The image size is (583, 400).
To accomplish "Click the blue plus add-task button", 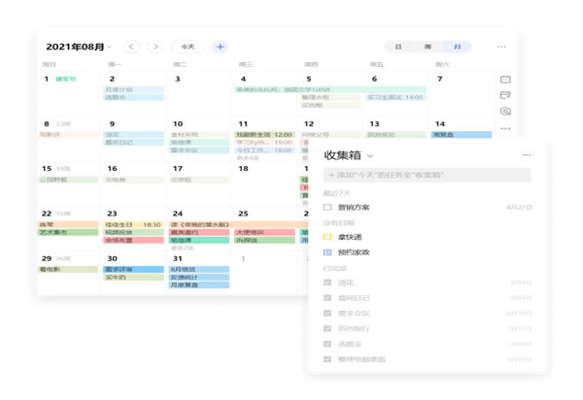I will (x=221, y=47).
